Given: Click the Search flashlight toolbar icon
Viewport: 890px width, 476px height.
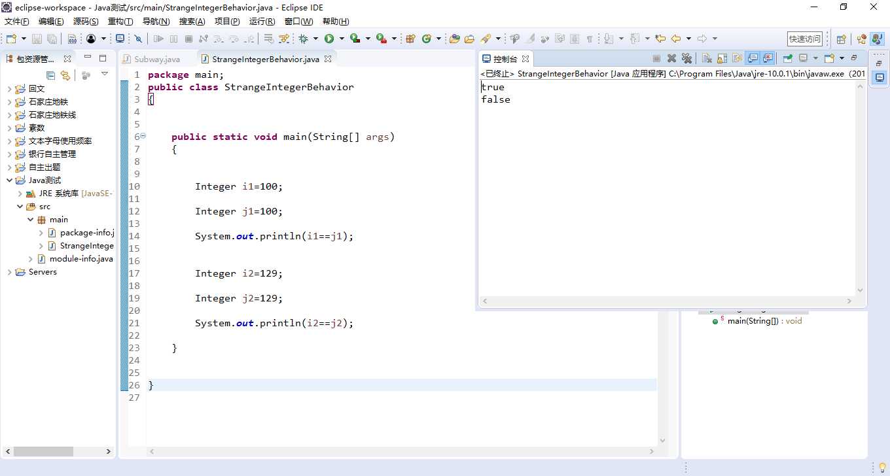Looking at the screenshot, I should tap(486, 39).
